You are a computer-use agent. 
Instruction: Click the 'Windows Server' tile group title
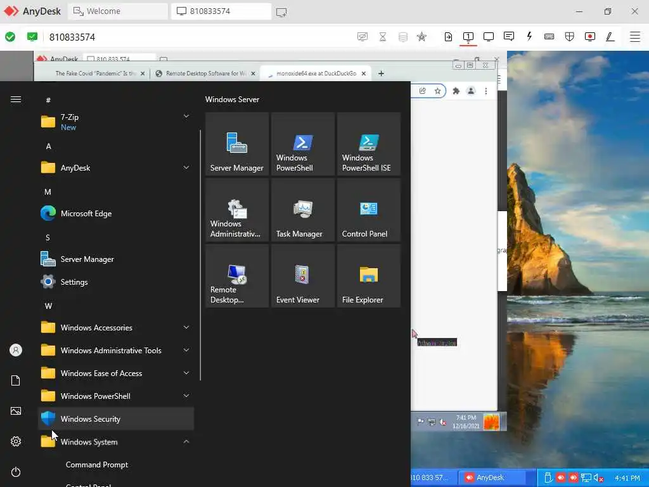point(232,100)
